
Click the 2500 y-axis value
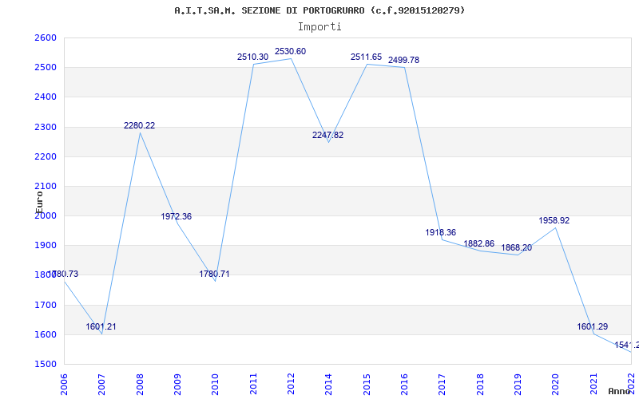pos(46,68)
